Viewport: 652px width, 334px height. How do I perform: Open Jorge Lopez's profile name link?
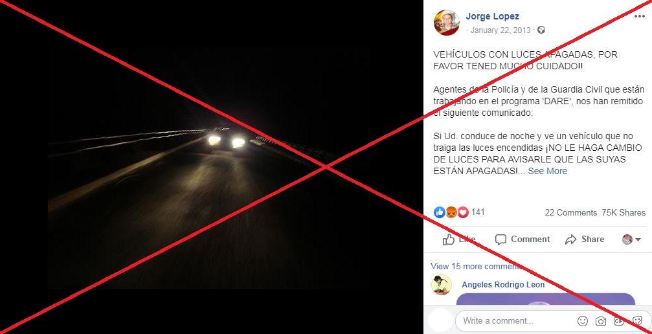(492, 16)
